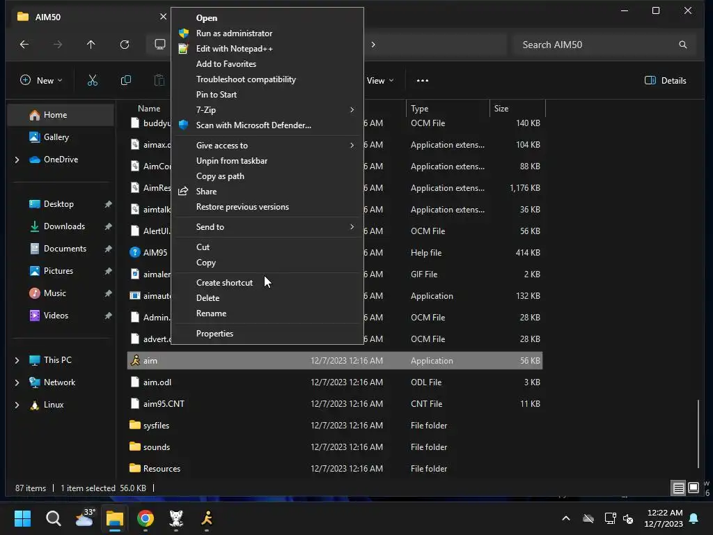Screen dimensions: 713x535
Task: Sort by the Size column header
Action: 517,109
